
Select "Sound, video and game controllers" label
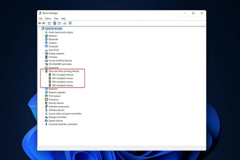click(x=65, y=114)
